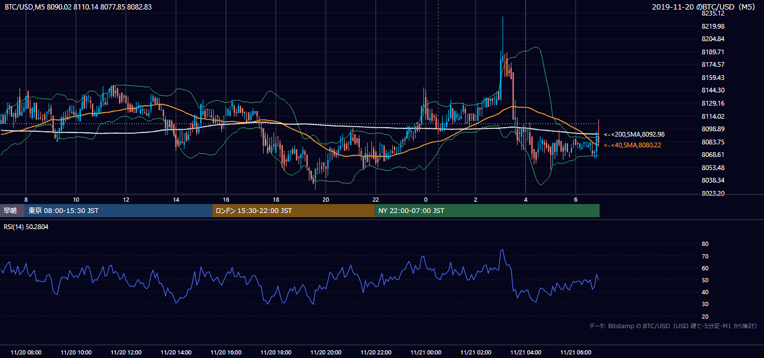
Task: Click the 8114.02 price label
Action: click(713, 116)
